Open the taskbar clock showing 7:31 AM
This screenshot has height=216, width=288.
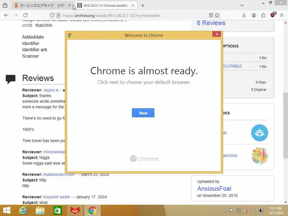tap(276, 210)
